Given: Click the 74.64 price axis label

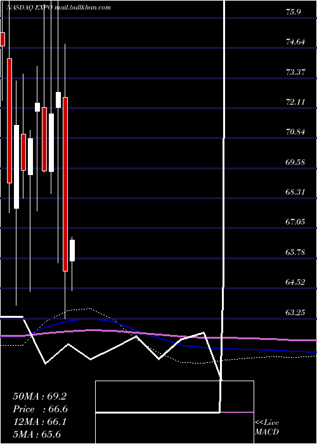Looking at the screenshot, I should point(295,42).
